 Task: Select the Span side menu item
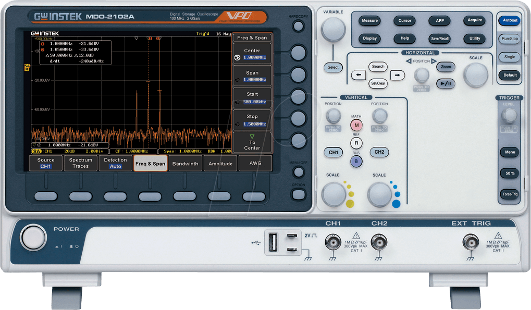[252, 76]
